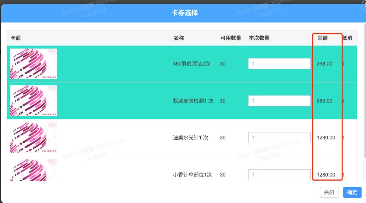
Task: Focus the quantity input for 小香针单部位1次
Action: [279, 175]
